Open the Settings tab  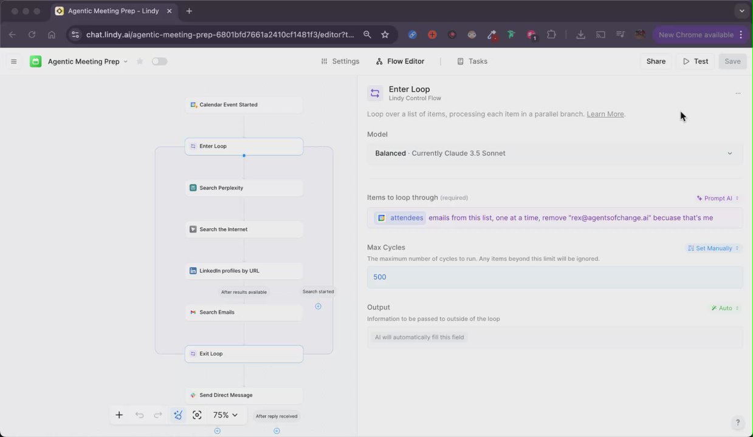click(x=340, y=61)
